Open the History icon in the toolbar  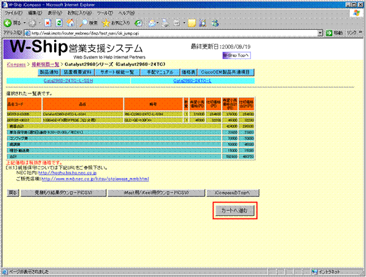tap(139, 23)
